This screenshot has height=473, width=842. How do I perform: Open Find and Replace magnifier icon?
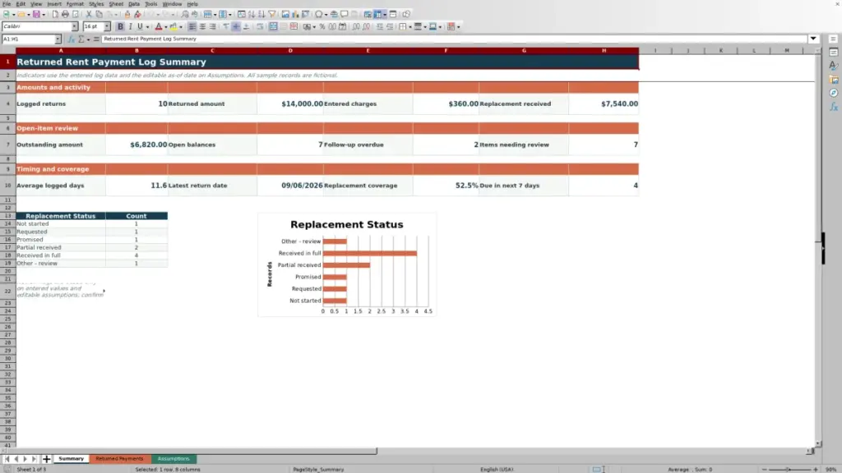pos(185,14)
